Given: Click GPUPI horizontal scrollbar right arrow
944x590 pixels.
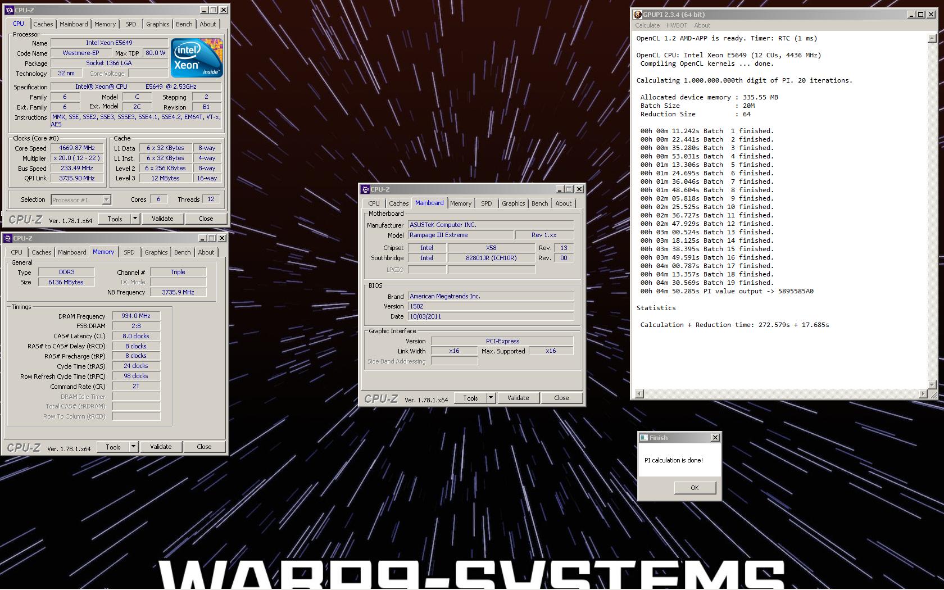Looking at the screenshot, I should point(923,394).
